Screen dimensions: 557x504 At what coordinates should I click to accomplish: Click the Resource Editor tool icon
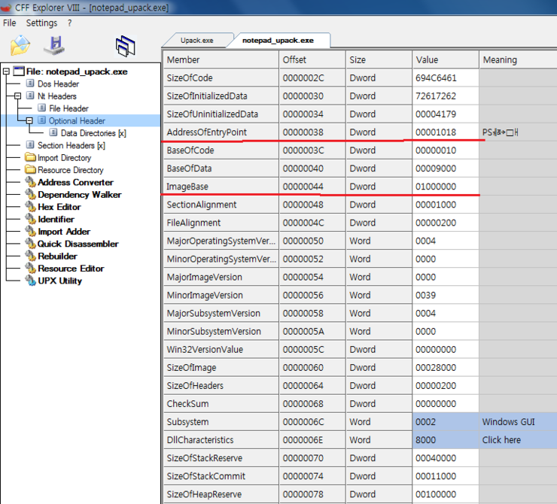click(31, 268)
